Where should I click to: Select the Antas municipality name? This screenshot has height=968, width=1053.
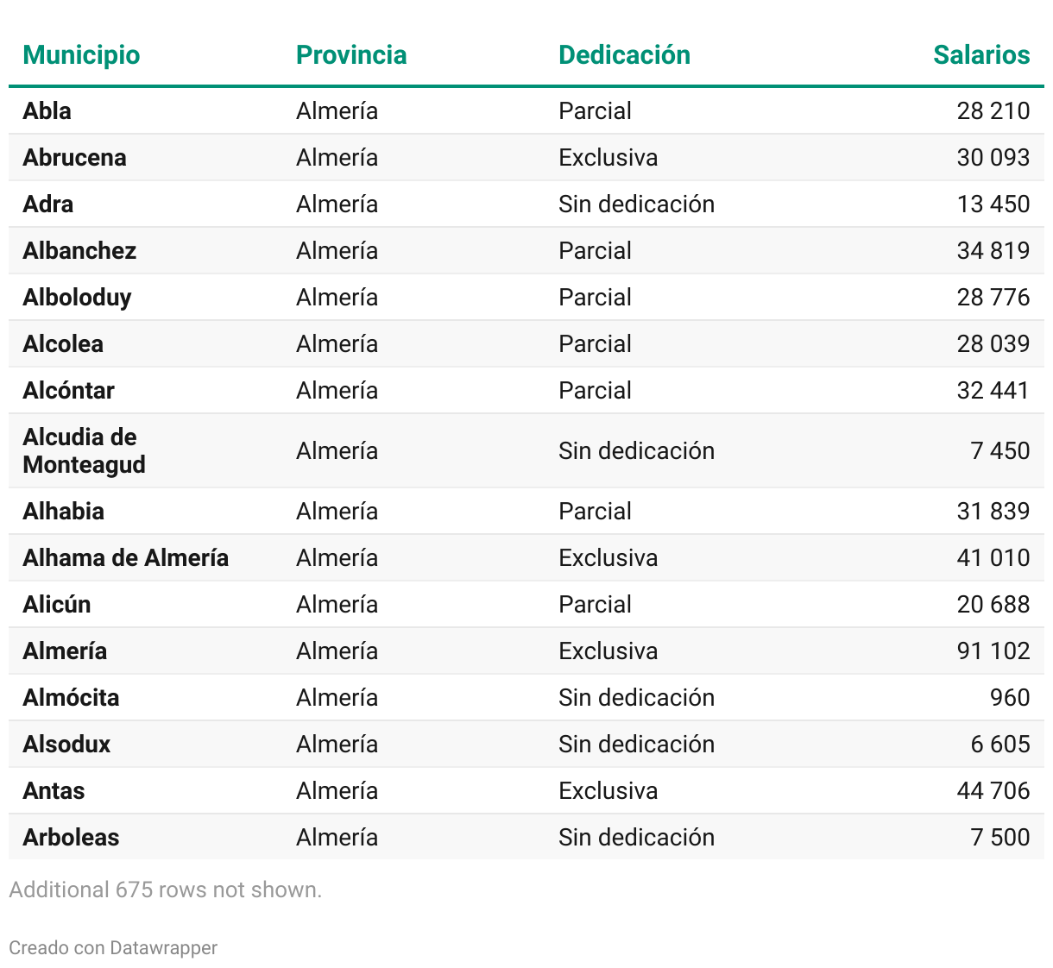(54, 791)
